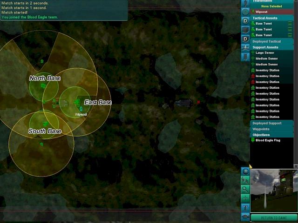The width and height of the screenshot is (298, 223).
Task: Expand the Deployed Support section
Action: 272,123
